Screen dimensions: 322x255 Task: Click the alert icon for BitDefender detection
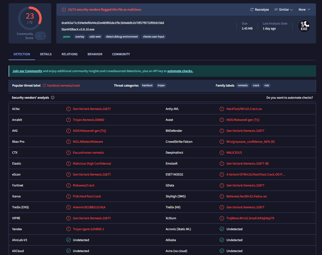(x=222, y=131)
